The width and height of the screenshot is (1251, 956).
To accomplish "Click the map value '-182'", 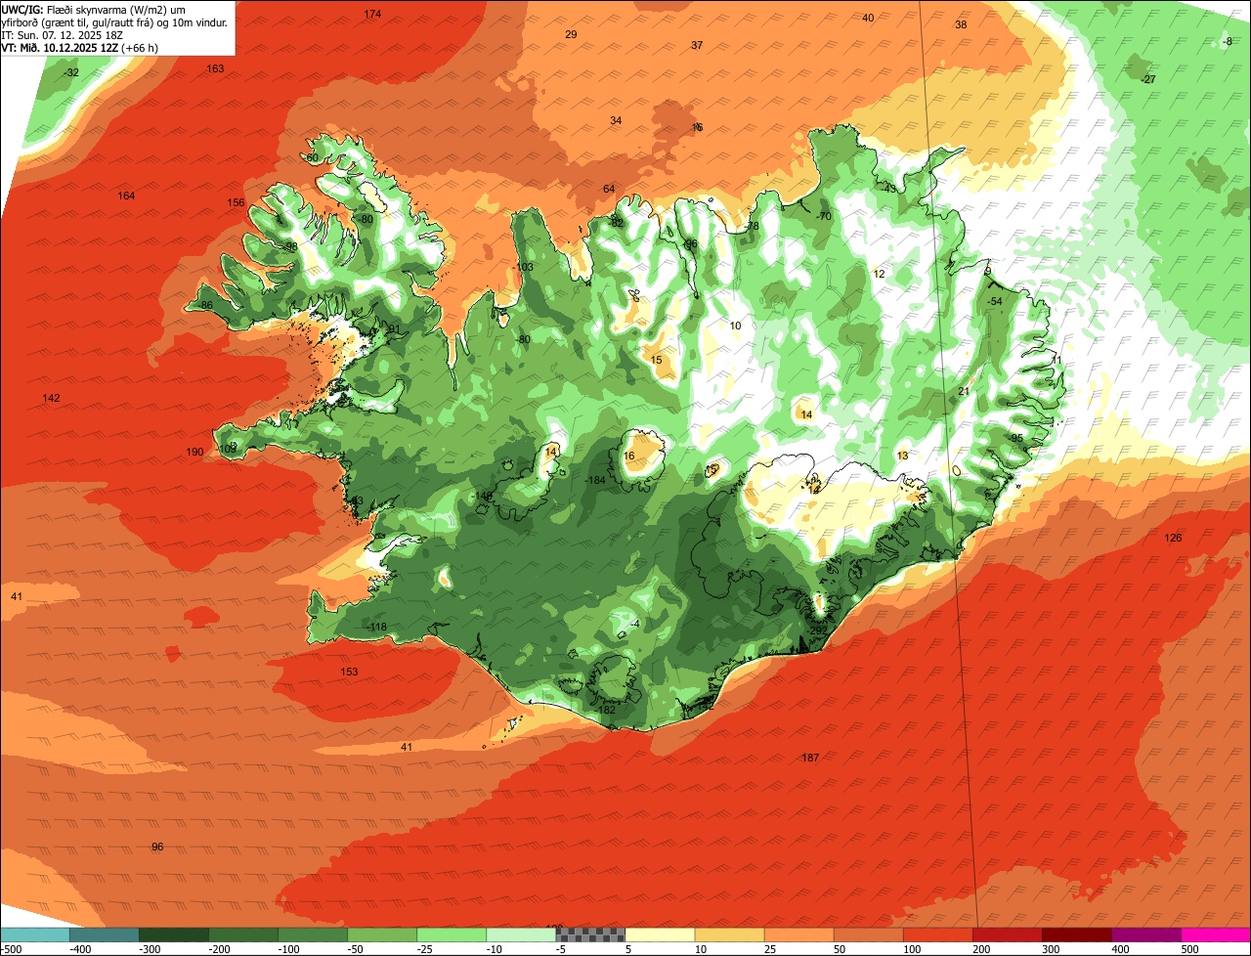I will tap(605, 710).
